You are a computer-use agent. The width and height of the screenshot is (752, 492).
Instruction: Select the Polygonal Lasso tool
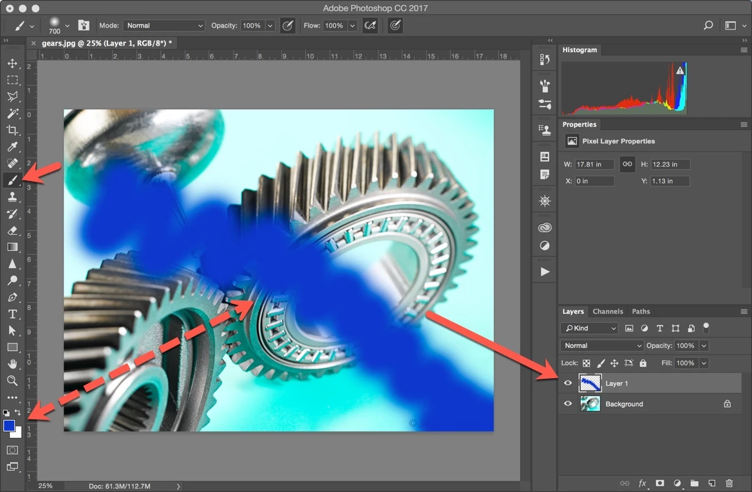tap(12, 96)
